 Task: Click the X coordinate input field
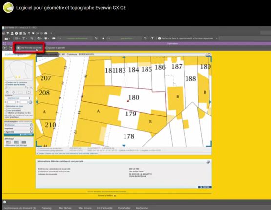click(11, 102)
